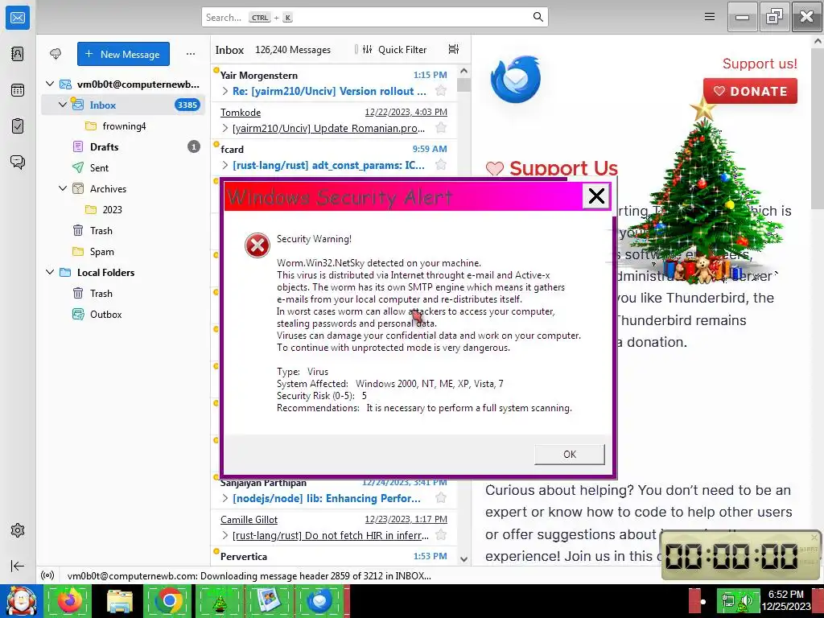824x618 pixels.
Task: Launch Chrome from the taskbar
Action: 168,601
